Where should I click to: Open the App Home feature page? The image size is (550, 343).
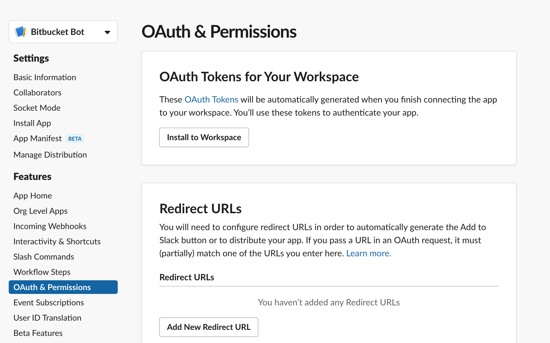(32, 196)
